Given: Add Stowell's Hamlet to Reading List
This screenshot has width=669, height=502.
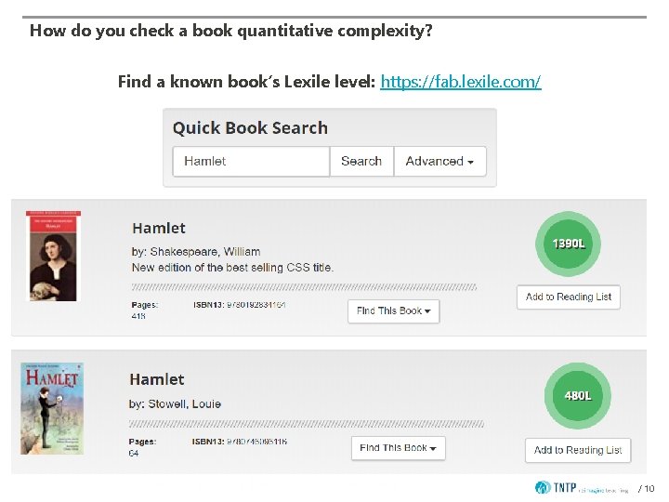Looking at the screenshot, I should [578, 450].
